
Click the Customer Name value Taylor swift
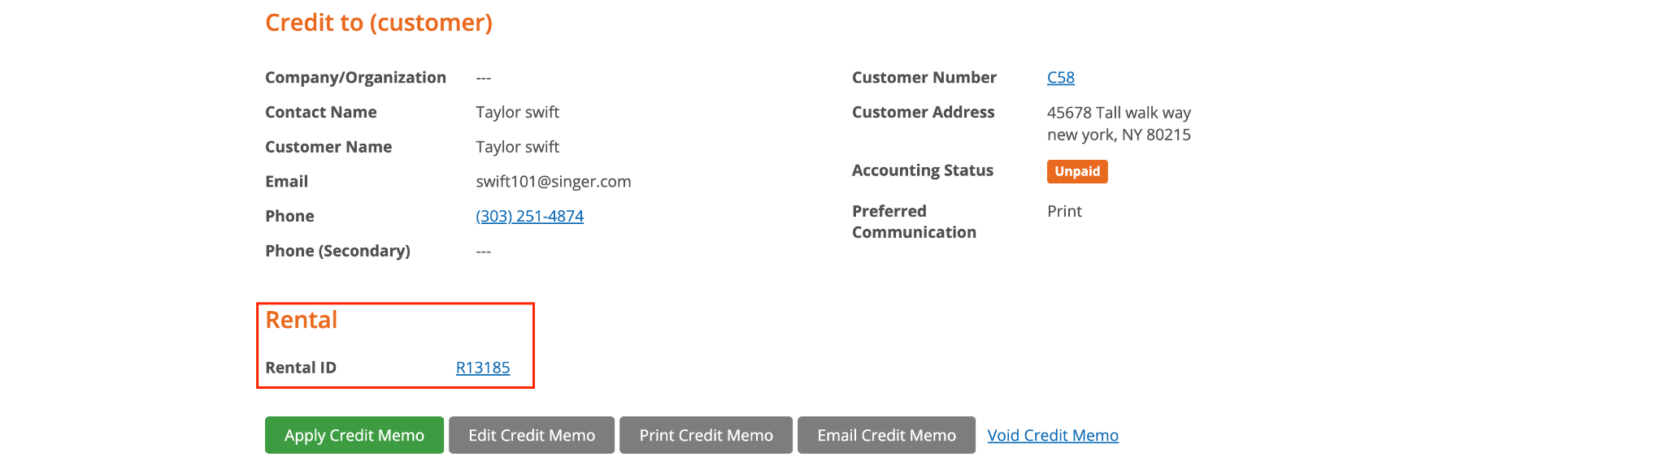click(518, 147)
